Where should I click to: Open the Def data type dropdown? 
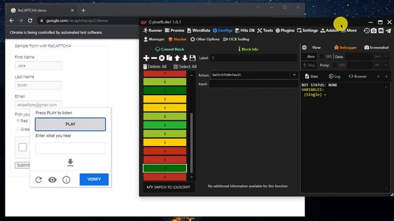381,56
